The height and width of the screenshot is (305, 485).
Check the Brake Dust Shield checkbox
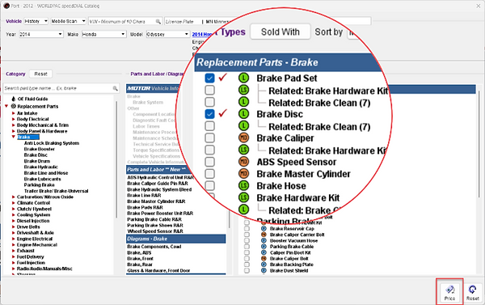click(247, 270)
